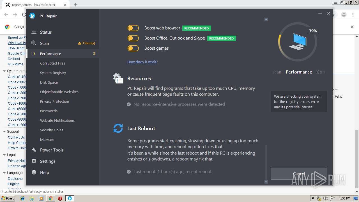Viewport: 359px width, 202px height.
Task: Select Corrupted Files in sidebar
Action: point(52,63)
